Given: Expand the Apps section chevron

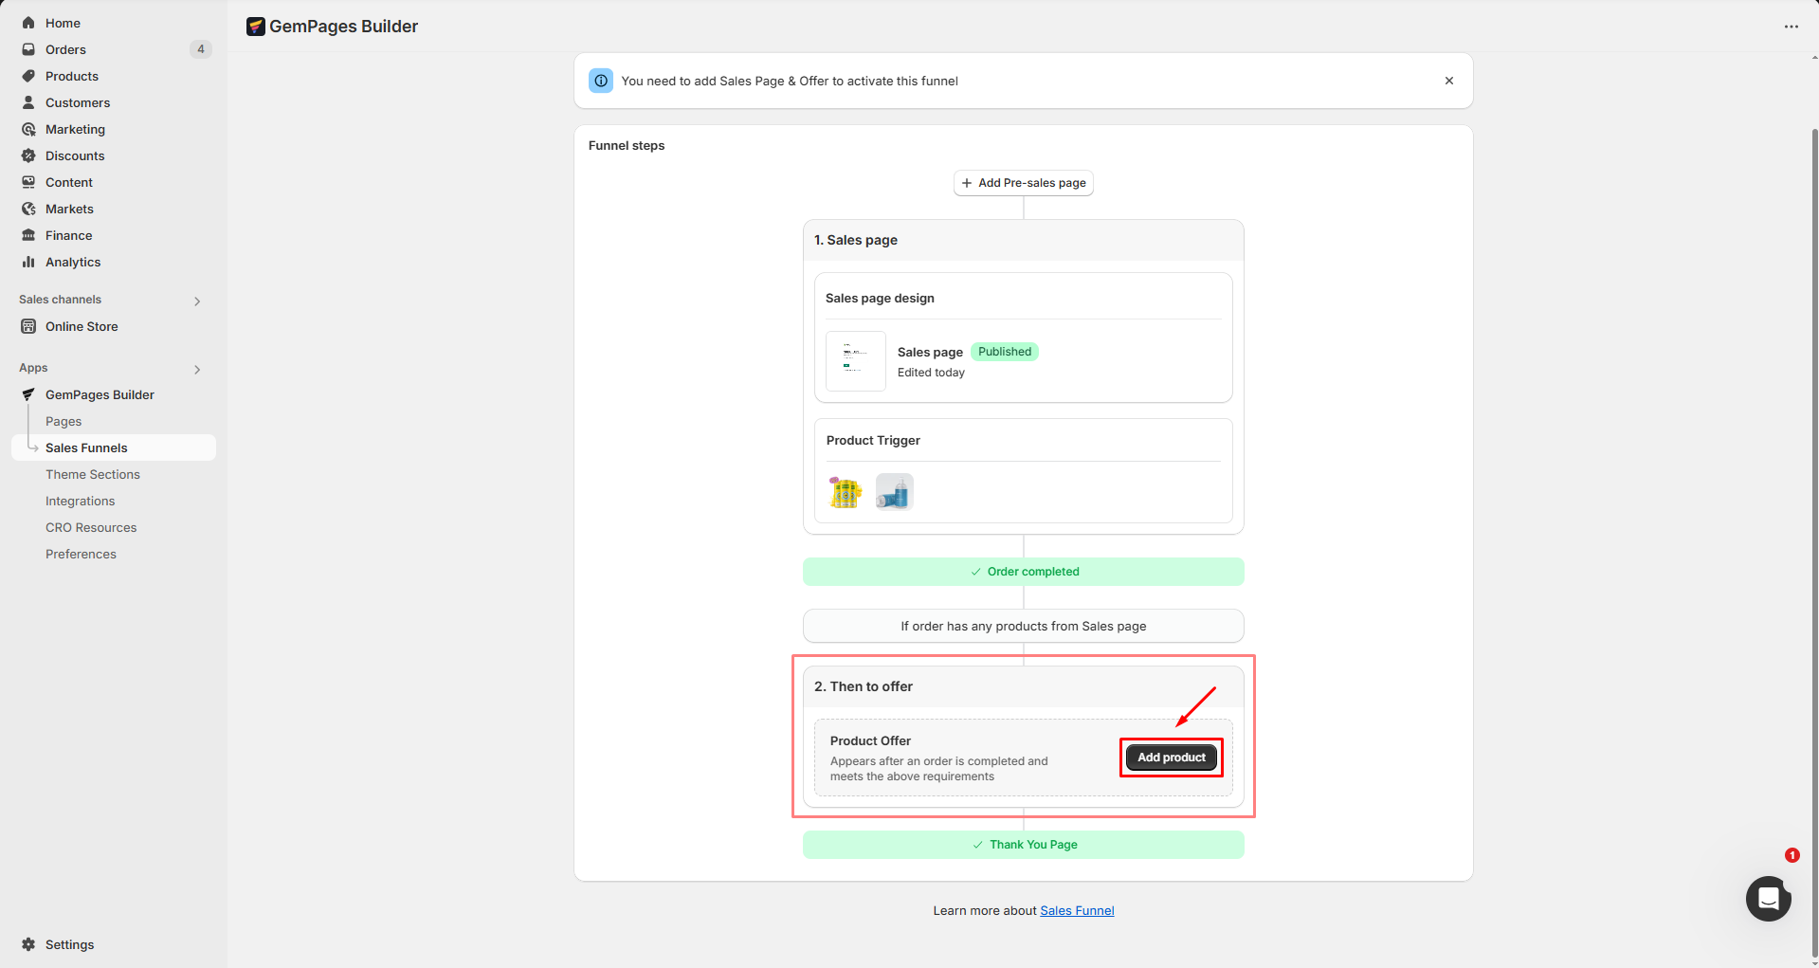Looking at the screenshot, I should (197, 369).
